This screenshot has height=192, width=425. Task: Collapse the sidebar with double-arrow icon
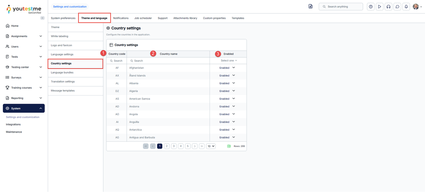(42, 18)
